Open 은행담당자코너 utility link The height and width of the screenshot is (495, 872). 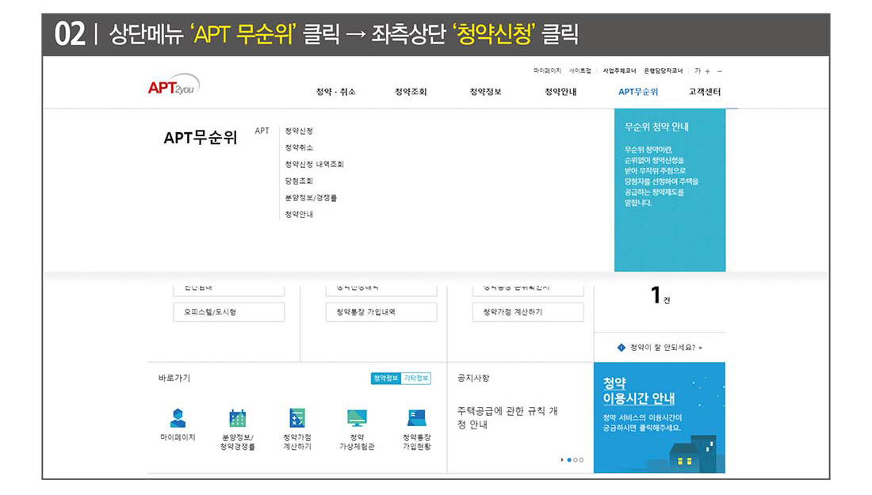point(664,71)
